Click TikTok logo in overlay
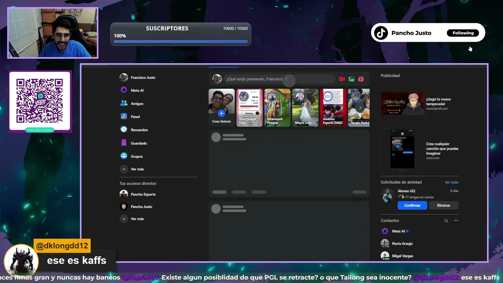Screen dimensions: 503x283 pos(381,33)
